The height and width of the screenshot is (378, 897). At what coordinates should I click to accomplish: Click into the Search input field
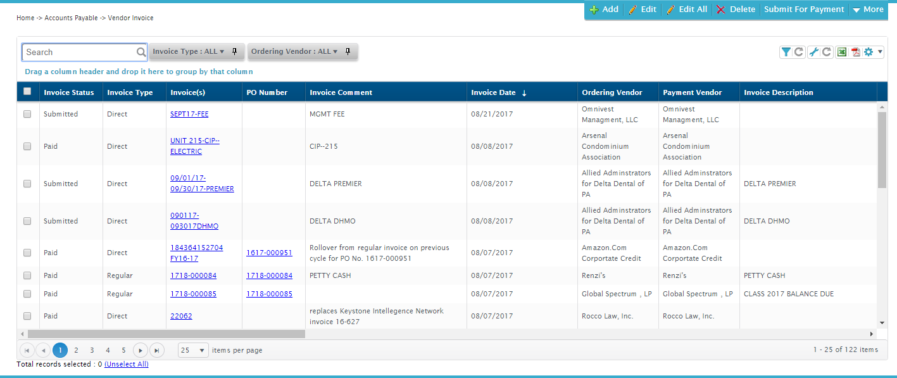click(79, 52)
